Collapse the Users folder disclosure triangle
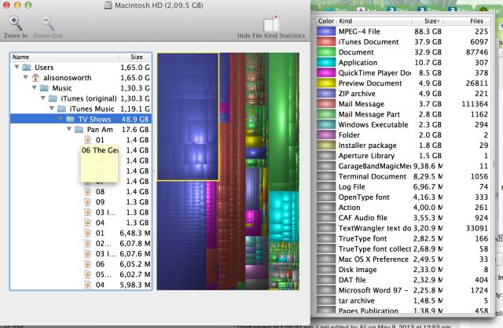This screenshot has width=503, height=328. (17, 67)
